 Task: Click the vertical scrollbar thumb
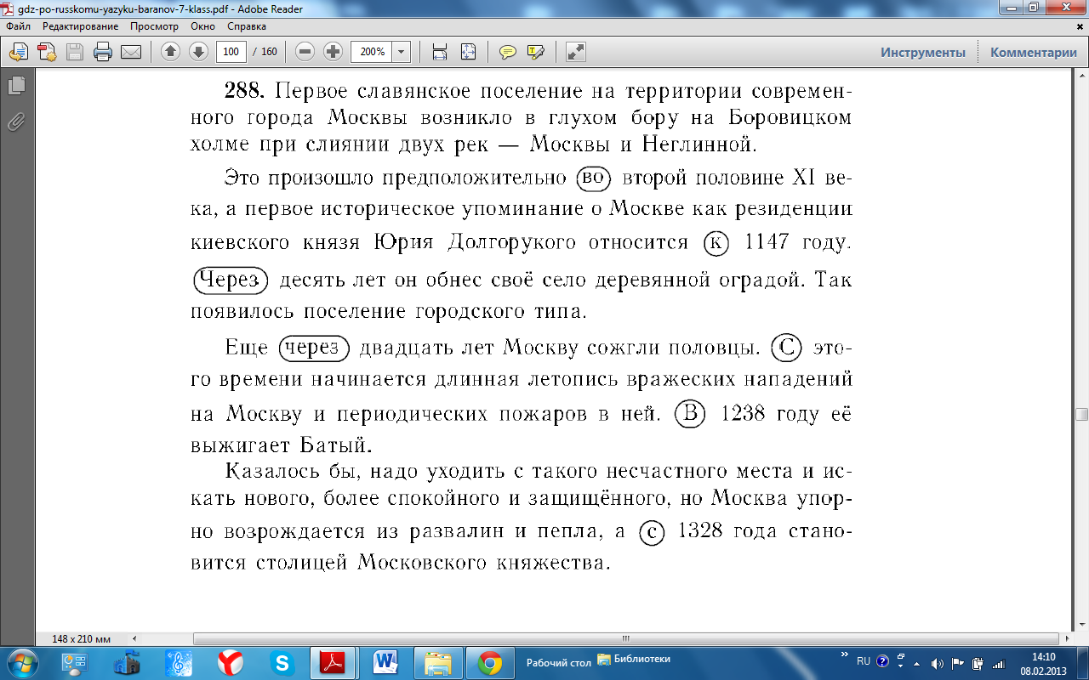1081,414
